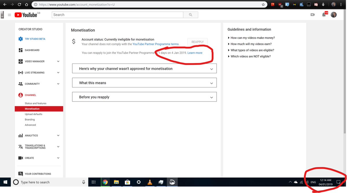
Task: Expand the Live Streaming section
Action: point(58,73)
